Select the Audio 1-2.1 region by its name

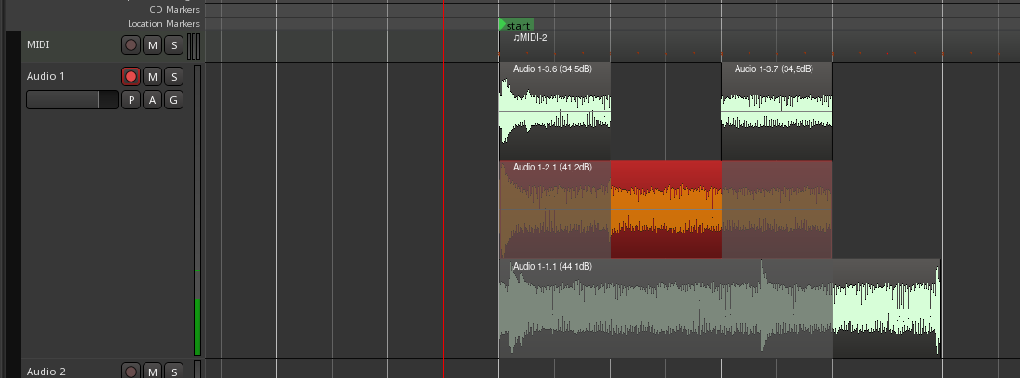[x=552, y=168]
